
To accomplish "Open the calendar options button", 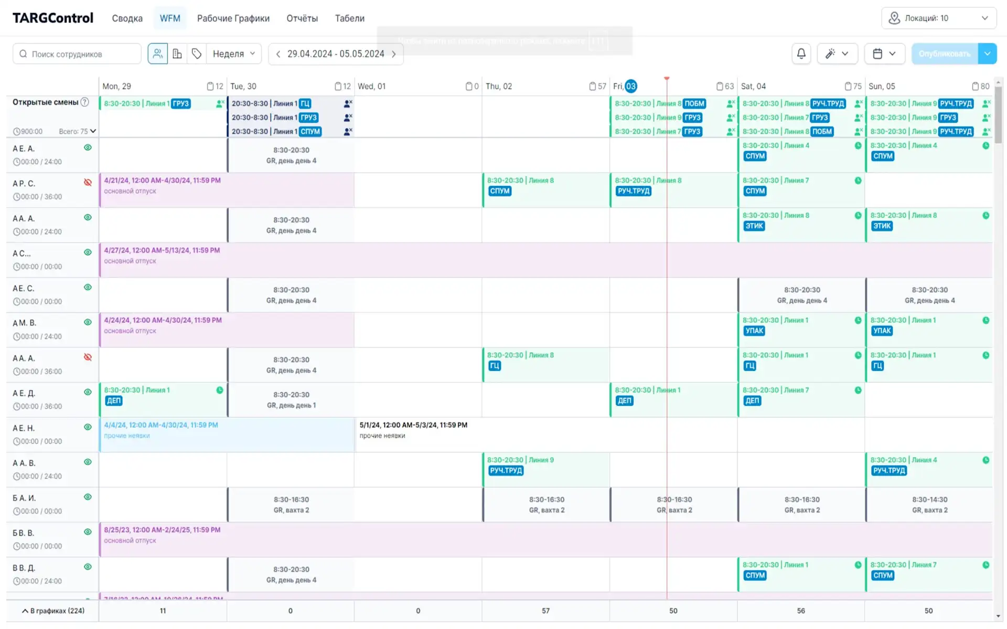I will point(884,53).
